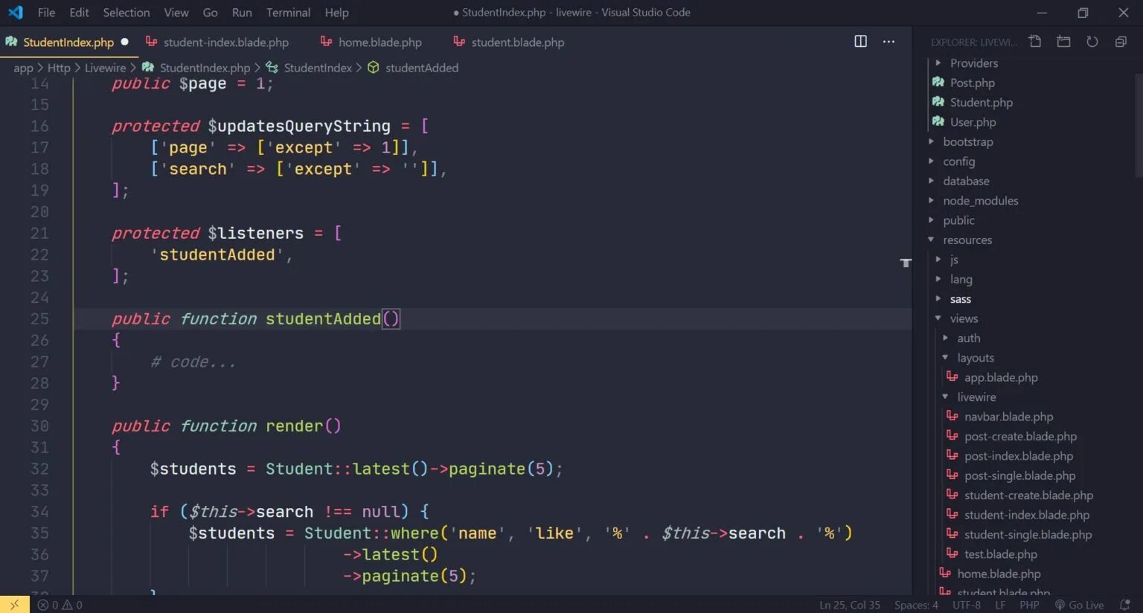Screen dimensions: 1143x613
Task: Expand the node_modules folder
Action: pos(980,201)
